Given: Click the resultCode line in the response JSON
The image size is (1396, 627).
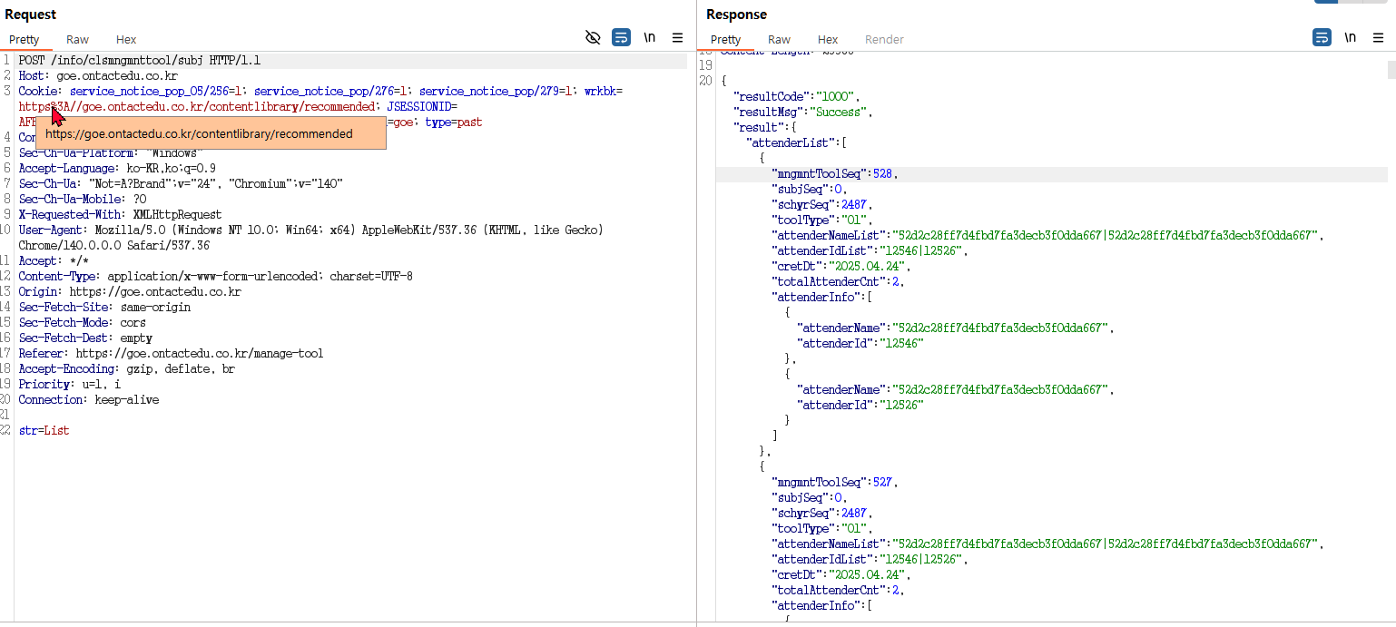Looking at the screenshot, I should click(796, 96).
